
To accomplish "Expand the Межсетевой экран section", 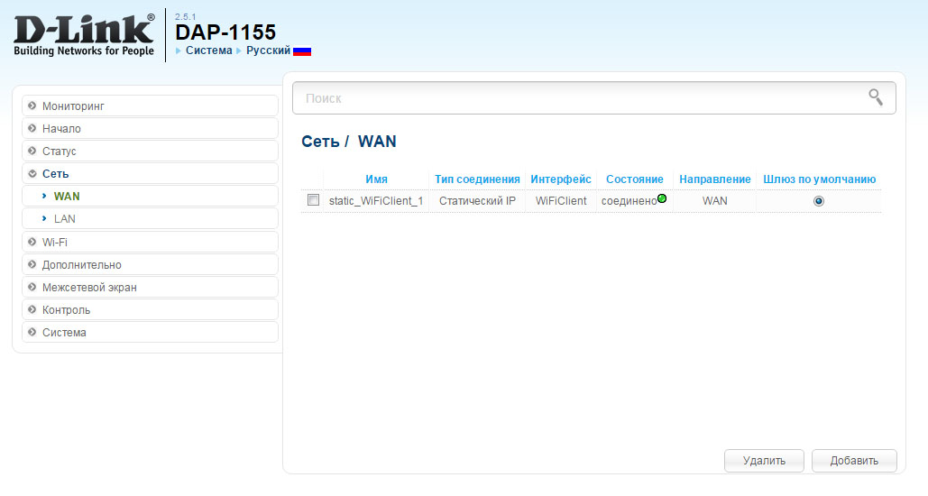I will (x=89, y=288).
